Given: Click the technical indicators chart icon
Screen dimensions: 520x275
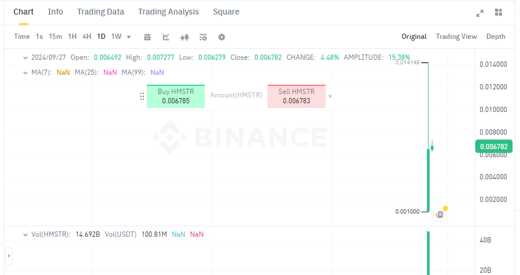Looking at the screenshot, I should coord(166,37).
